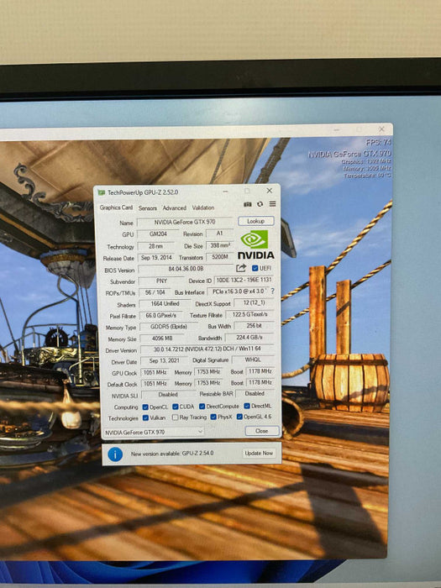Click the Name field NVIDIA GeForce GTX 970

pos(185,222)
